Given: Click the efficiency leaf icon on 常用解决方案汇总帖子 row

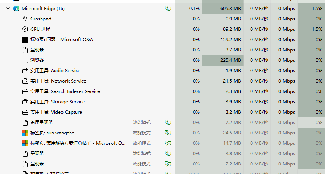Looking at the screenshot, I should pyautogui.click(x=168, y=143).
